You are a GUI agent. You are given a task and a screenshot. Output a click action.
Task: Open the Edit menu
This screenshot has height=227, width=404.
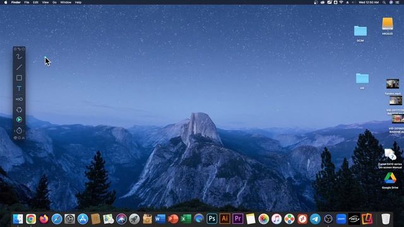[35, 3]
